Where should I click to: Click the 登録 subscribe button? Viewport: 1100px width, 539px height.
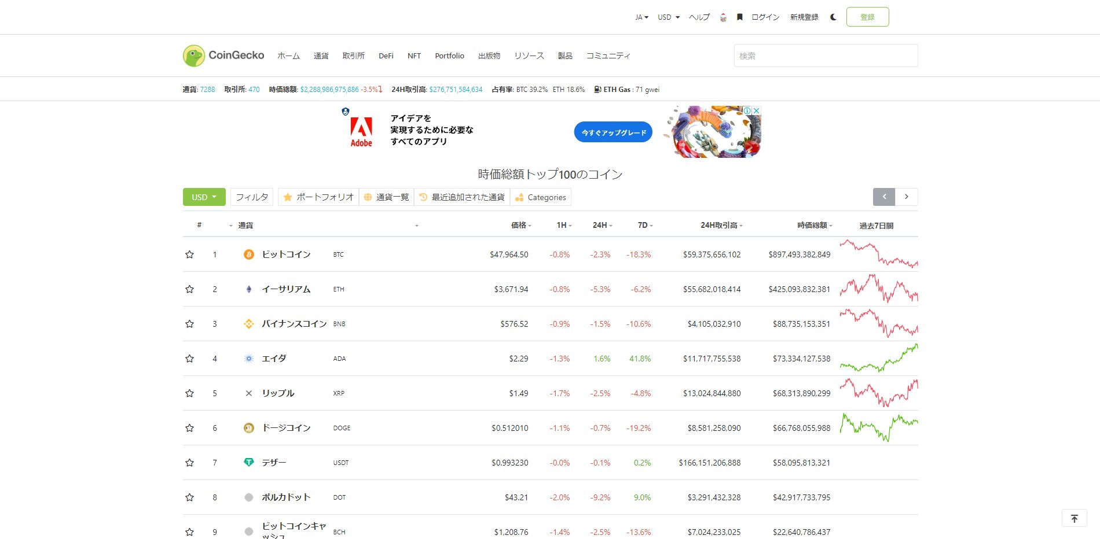867,17
